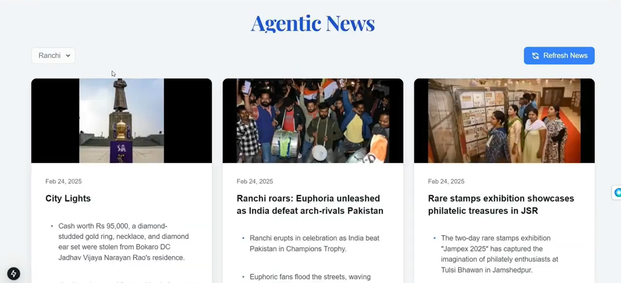Click the blue circular widget on right edge

[x=617, y=192]
